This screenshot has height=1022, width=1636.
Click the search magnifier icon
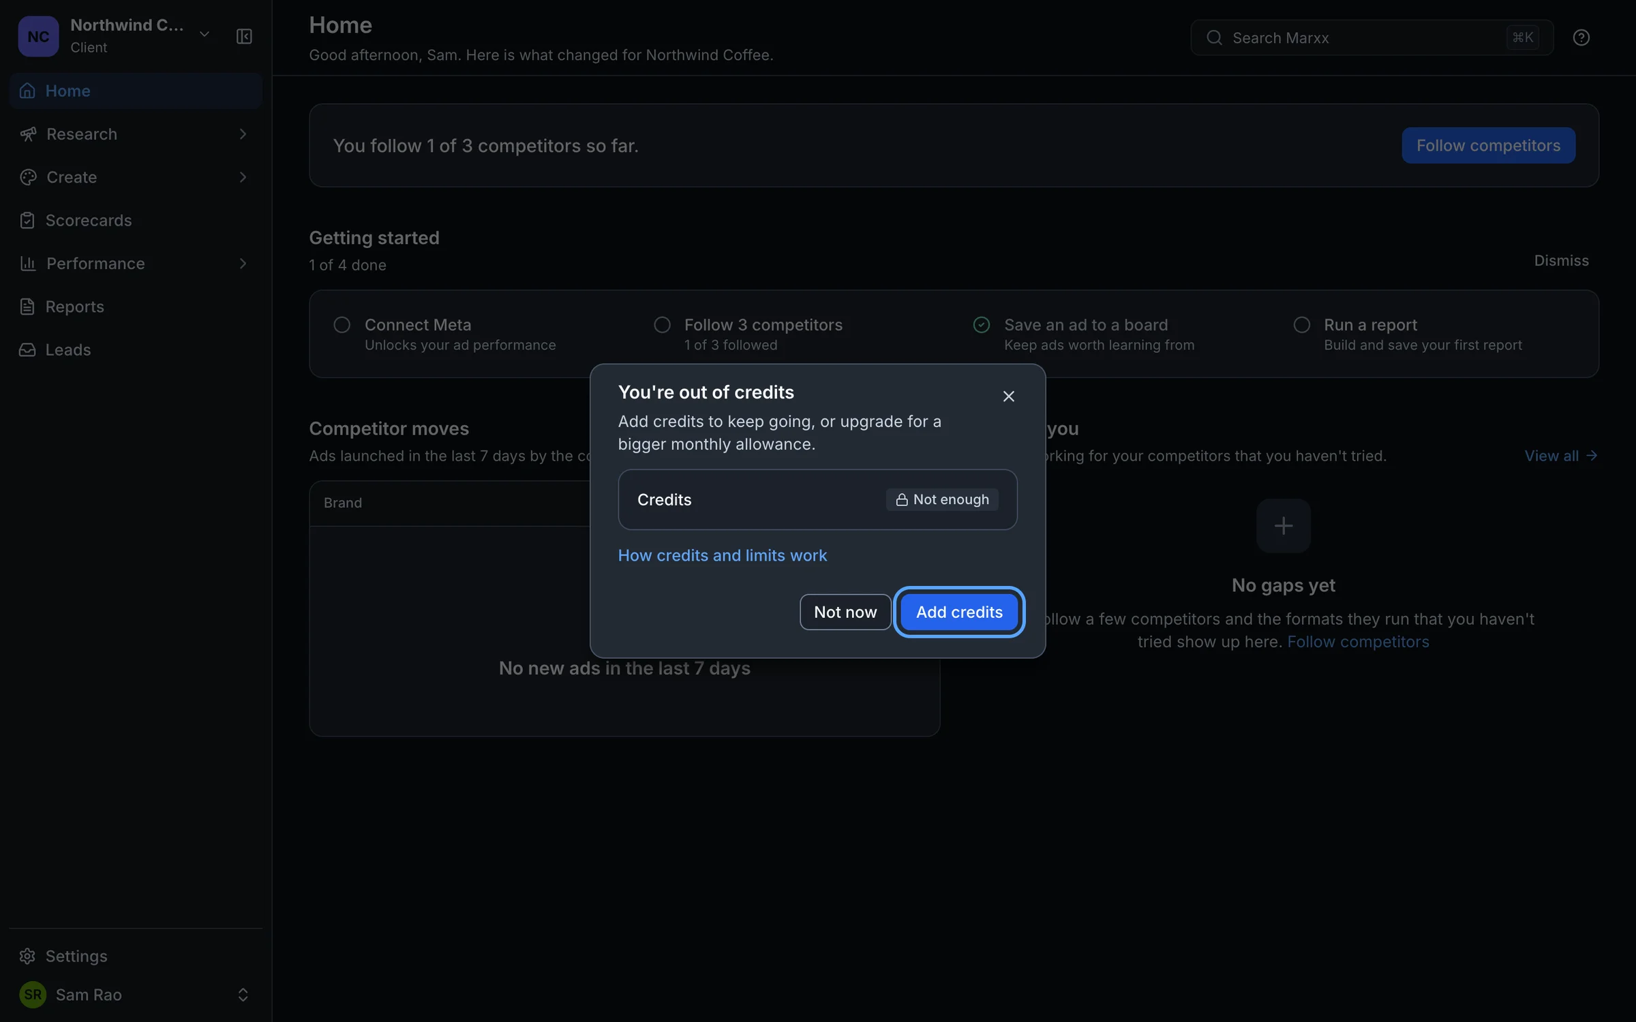tap(1214, 37)
